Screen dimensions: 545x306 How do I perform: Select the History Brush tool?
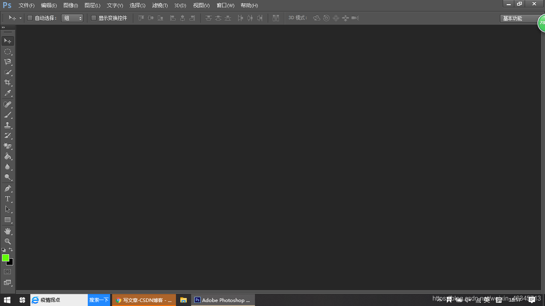[8, 135]
